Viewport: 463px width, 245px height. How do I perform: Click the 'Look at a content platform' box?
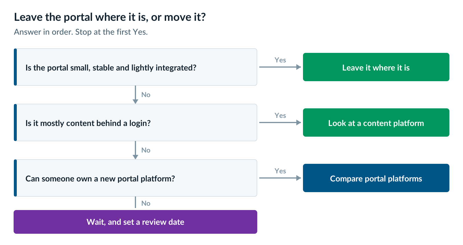coord(376,122)
